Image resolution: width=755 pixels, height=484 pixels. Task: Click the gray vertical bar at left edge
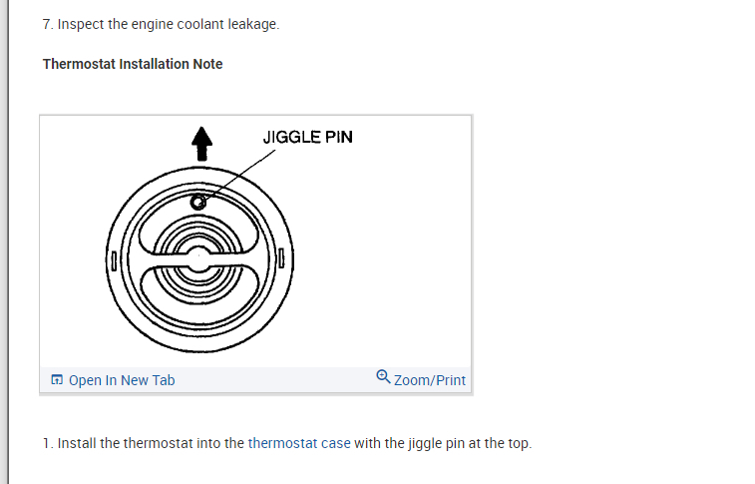(4, 242)
